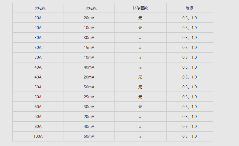The height and width of the screenshot is (146, 239).
Task: Click the 15mA secondary current cell
Action: (x=89, y=48)
